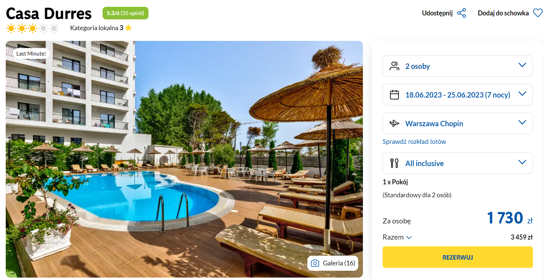Click the airplane icon beside Warszawa Chopin
Image resolution: width=544 pixels, height=279 pixels.
[x=394, y=123]
